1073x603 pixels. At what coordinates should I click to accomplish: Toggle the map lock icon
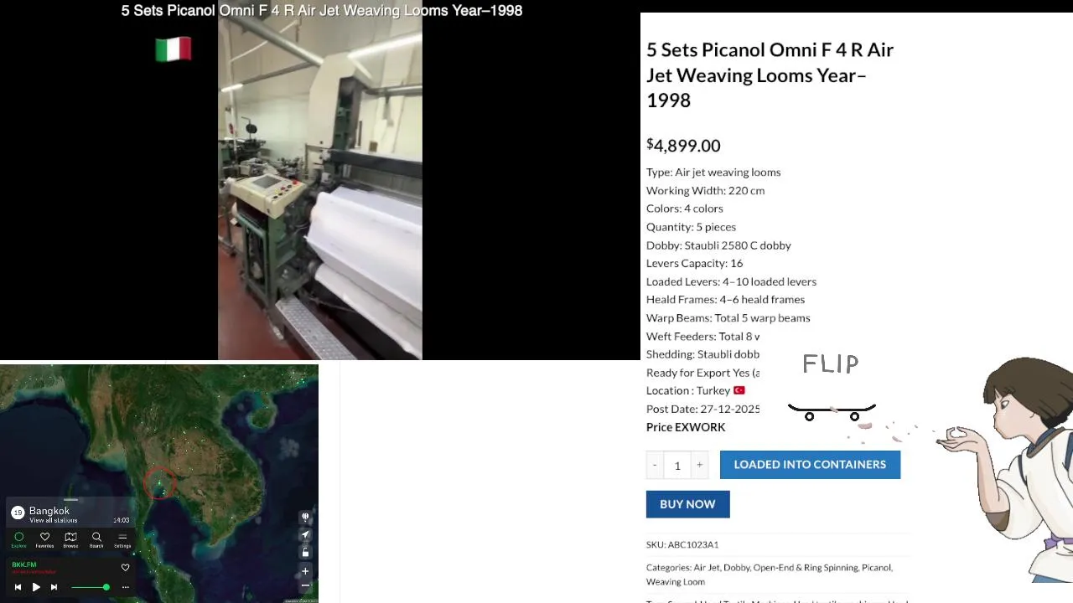point(305,552)
